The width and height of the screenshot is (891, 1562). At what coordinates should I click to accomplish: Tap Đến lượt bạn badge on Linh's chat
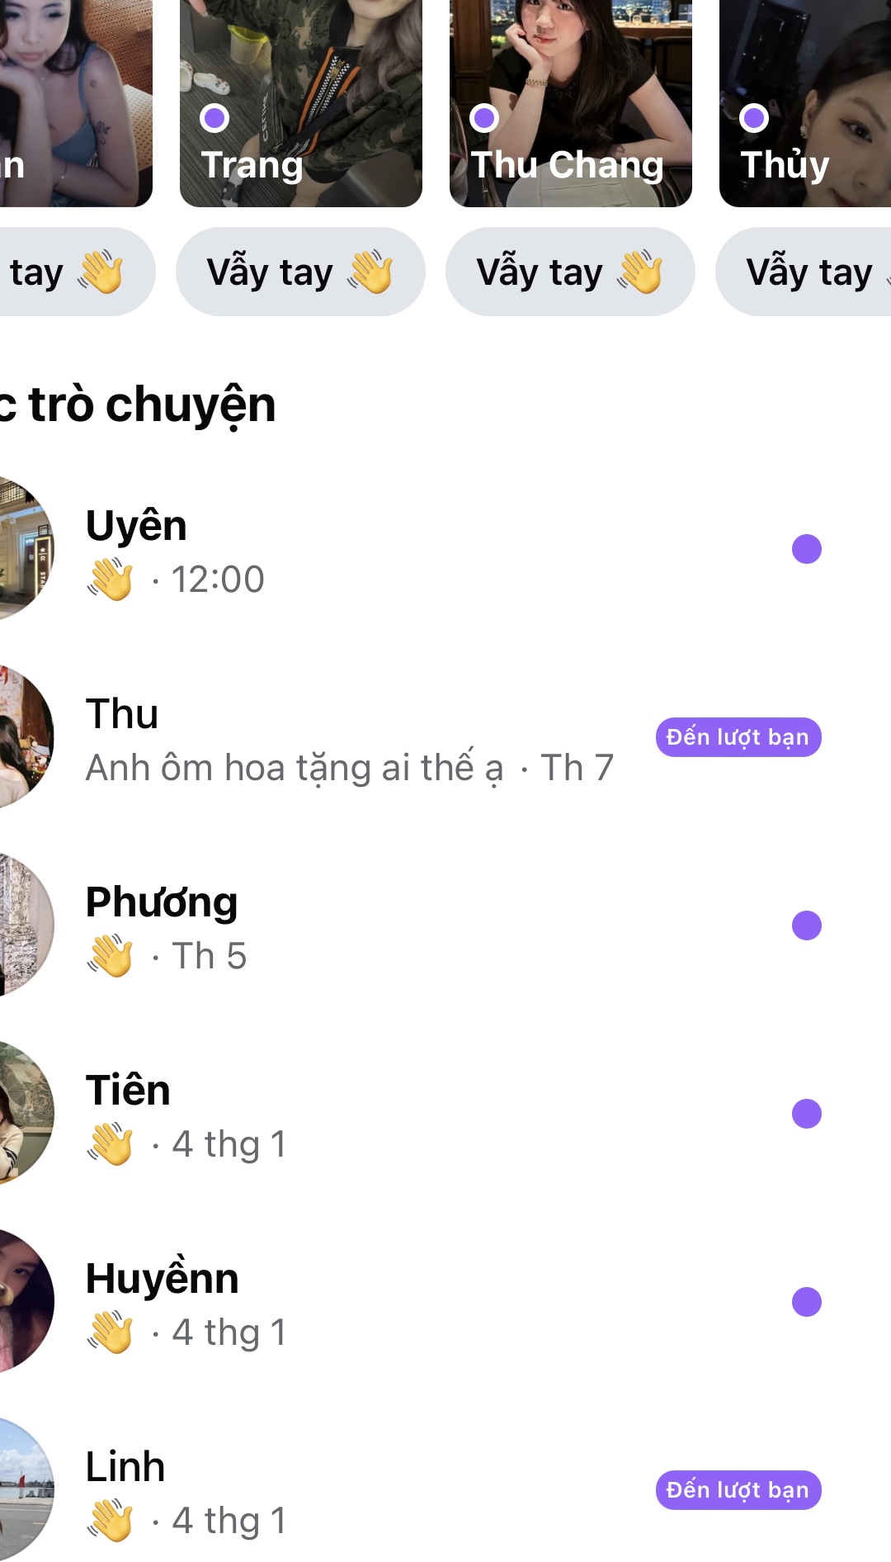pyautogui.click(x=738, y=1490)
